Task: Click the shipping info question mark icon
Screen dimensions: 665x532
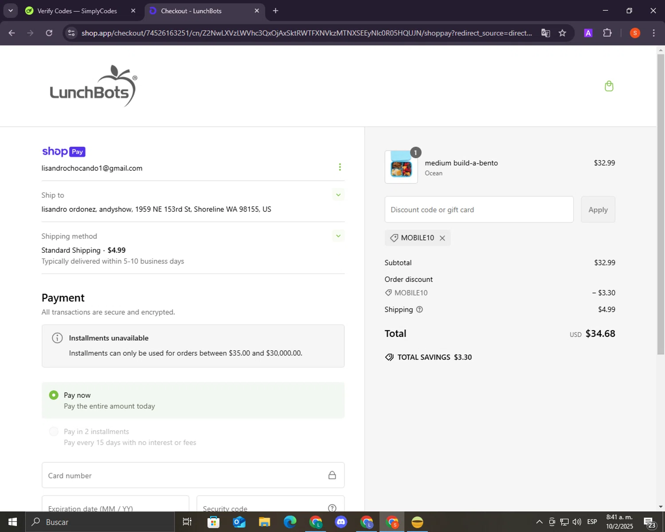Action: (419, 309)
